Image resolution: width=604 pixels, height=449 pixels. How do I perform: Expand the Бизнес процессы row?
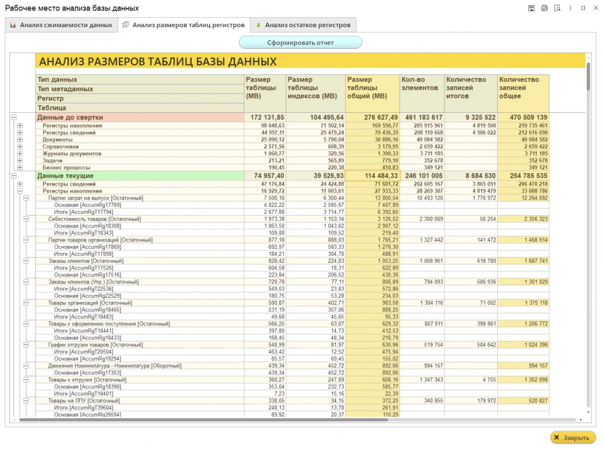(20, 168)
